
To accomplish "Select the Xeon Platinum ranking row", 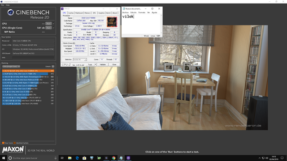I will point(28,80).
